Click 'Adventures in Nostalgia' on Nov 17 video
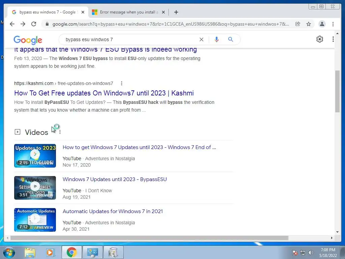Screen dimensions: 345x259 tap(110, 159)
